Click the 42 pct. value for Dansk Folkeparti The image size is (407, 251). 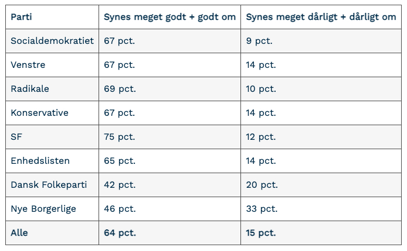(120, 185)
